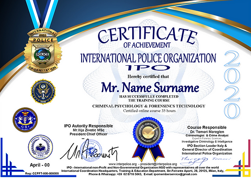Click 'President Chief Officer' title

(x=89, y=134)
